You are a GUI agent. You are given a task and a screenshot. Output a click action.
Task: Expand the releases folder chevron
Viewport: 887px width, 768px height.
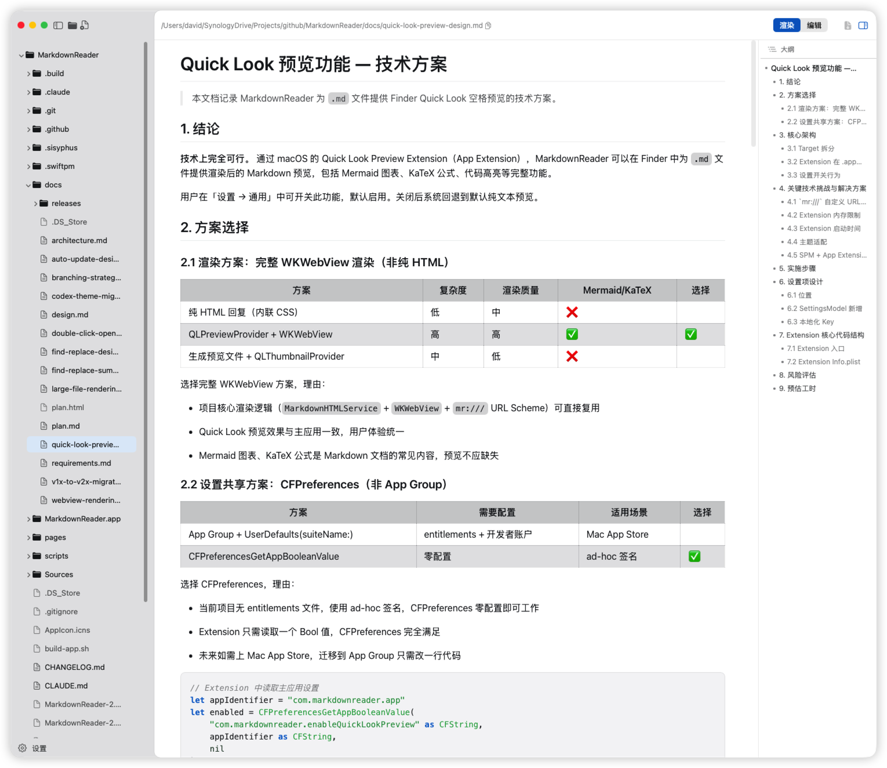pyautogui.click(x=35, y=204)
